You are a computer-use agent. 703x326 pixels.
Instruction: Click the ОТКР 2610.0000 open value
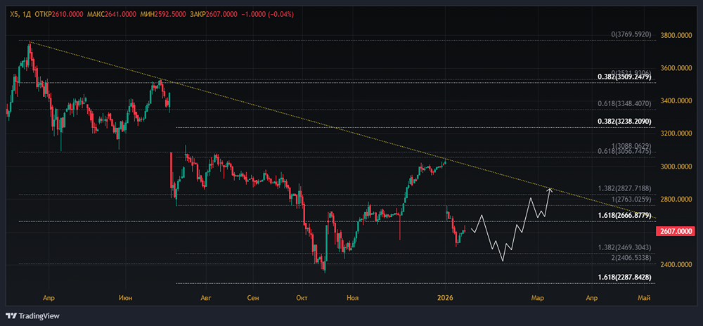click(x=58, y=14)
